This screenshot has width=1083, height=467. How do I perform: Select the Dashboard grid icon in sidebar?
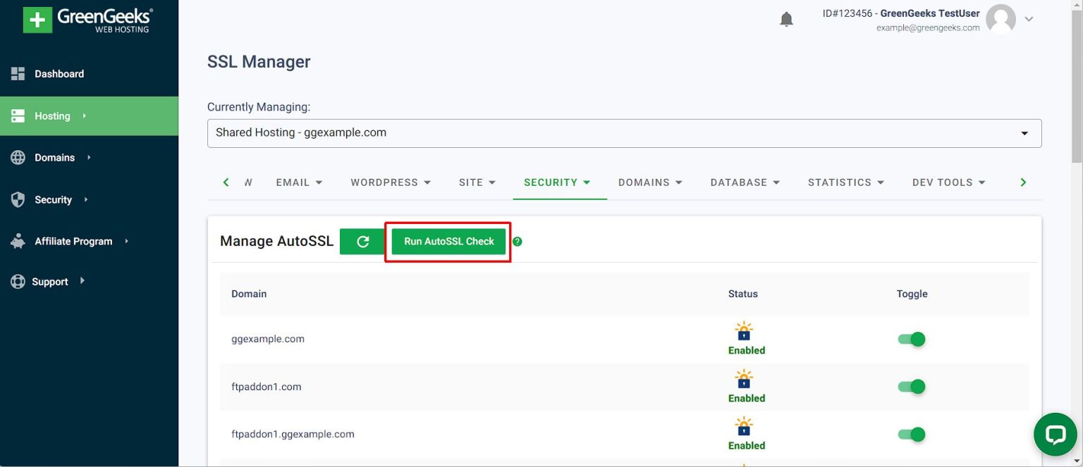pyautogui.click(x=18, y=73)
